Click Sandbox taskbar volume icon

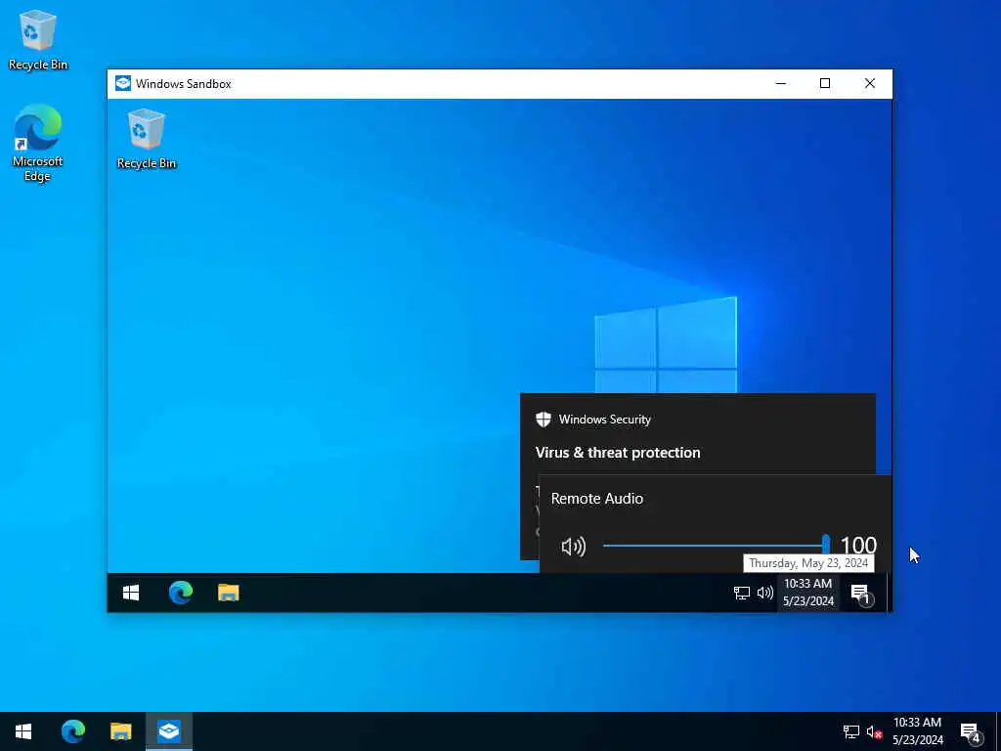pos(764,594)
